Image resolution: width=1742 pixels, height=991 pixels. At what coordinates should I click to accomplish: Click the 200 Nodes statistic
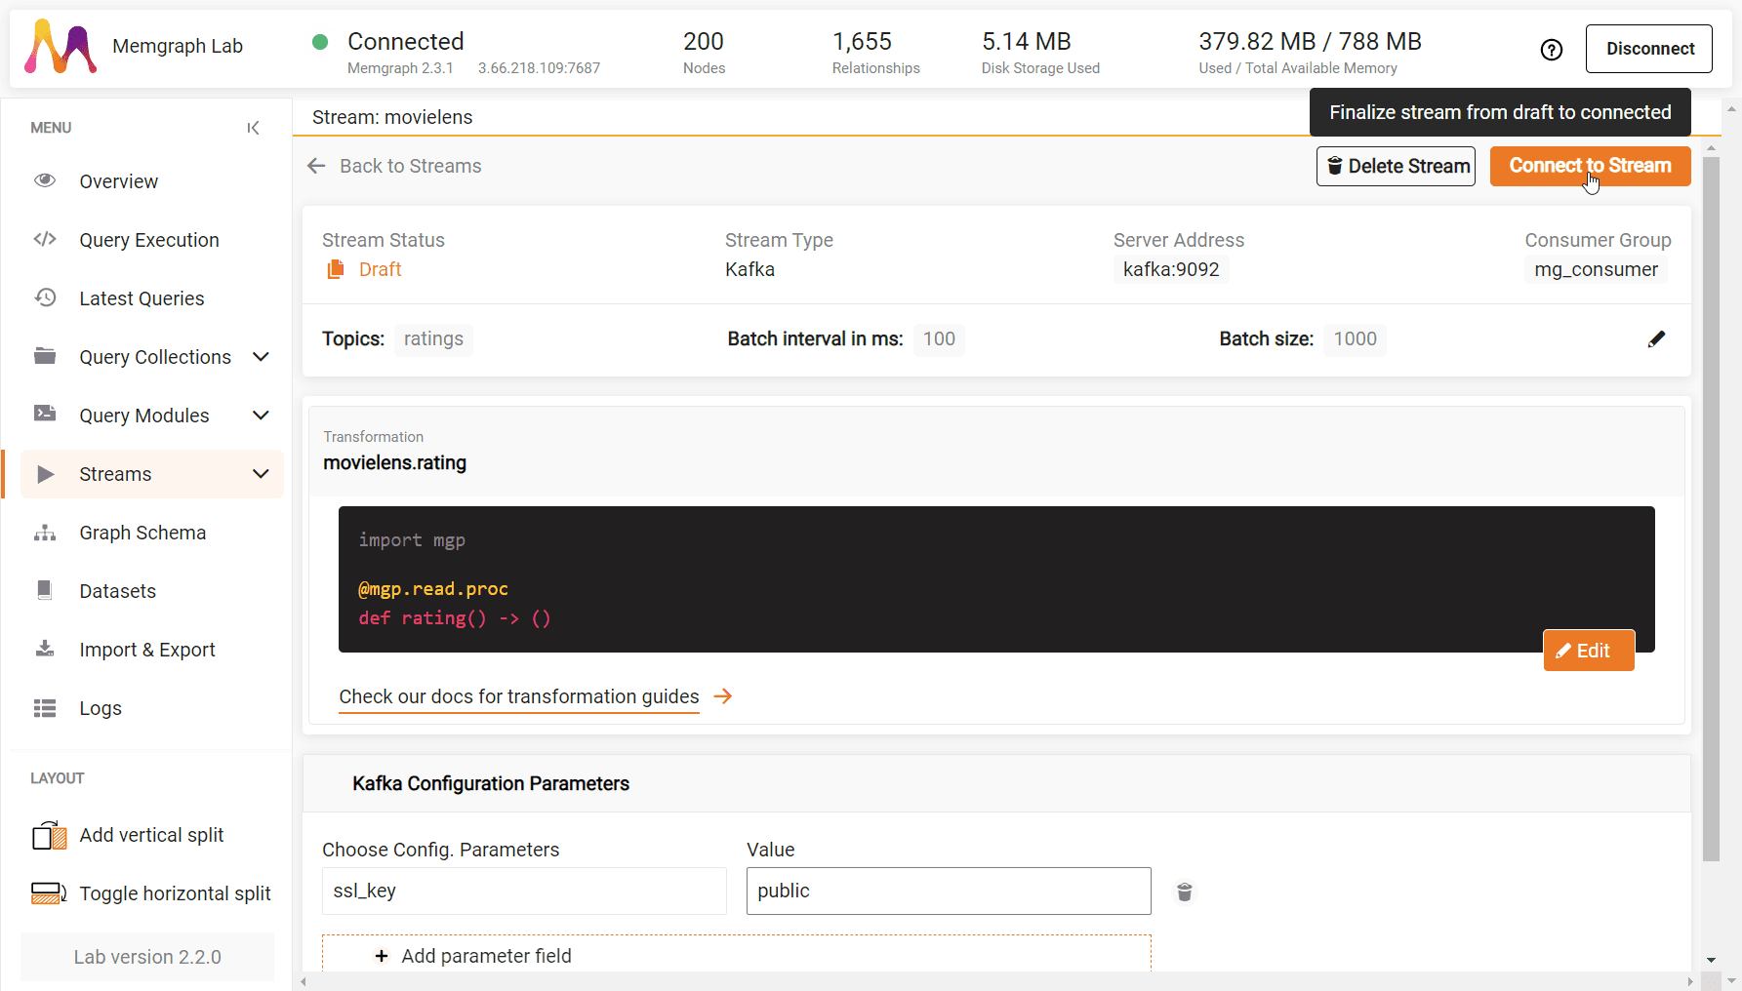point(704,53)
